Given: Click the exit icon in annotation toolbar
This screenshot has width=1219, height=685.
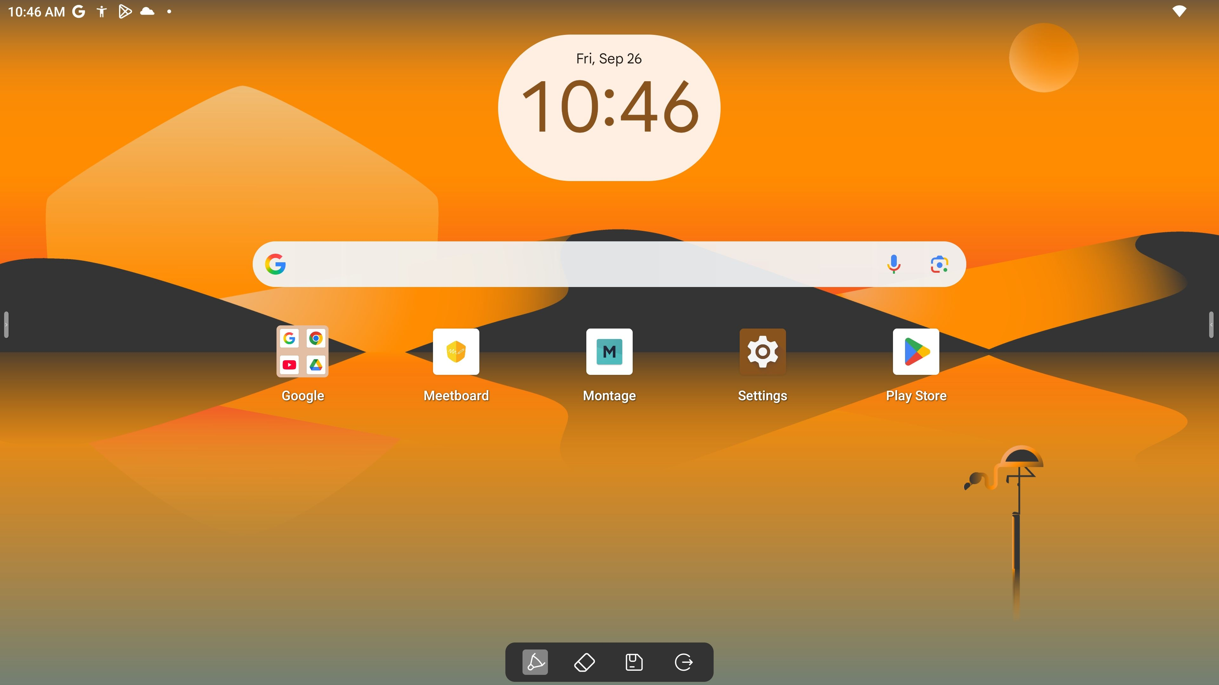Looking at the screenshot, I should click(x=683, y=662).
